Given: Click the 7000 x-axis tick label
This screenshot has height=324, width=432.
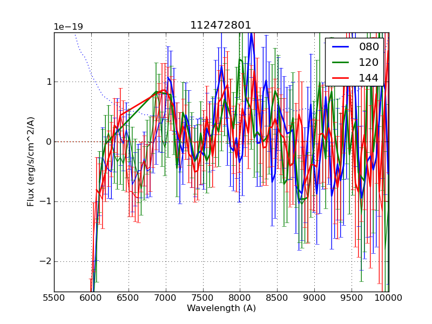Looking at the screenshot, I should pyautogui.click(x=166, y=297).
